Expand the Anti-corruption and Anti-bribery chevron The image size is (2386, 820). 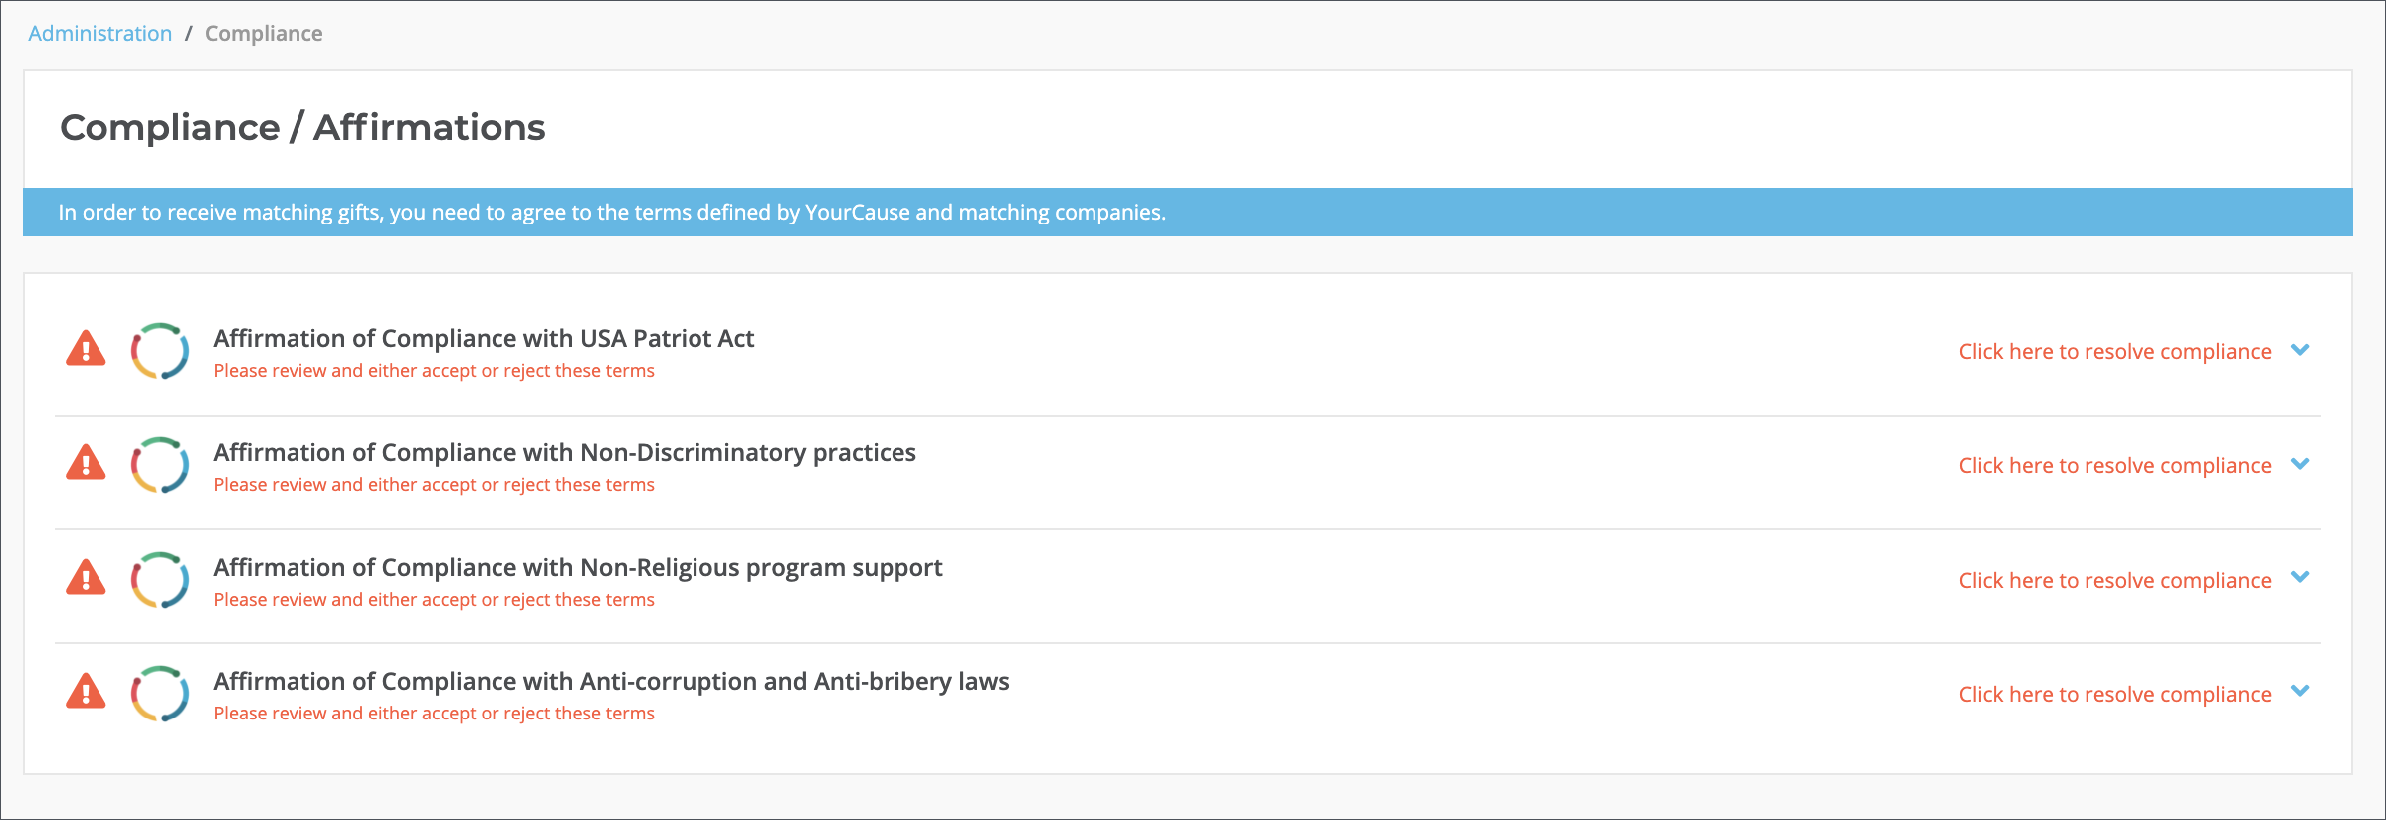pos(2300,691)
